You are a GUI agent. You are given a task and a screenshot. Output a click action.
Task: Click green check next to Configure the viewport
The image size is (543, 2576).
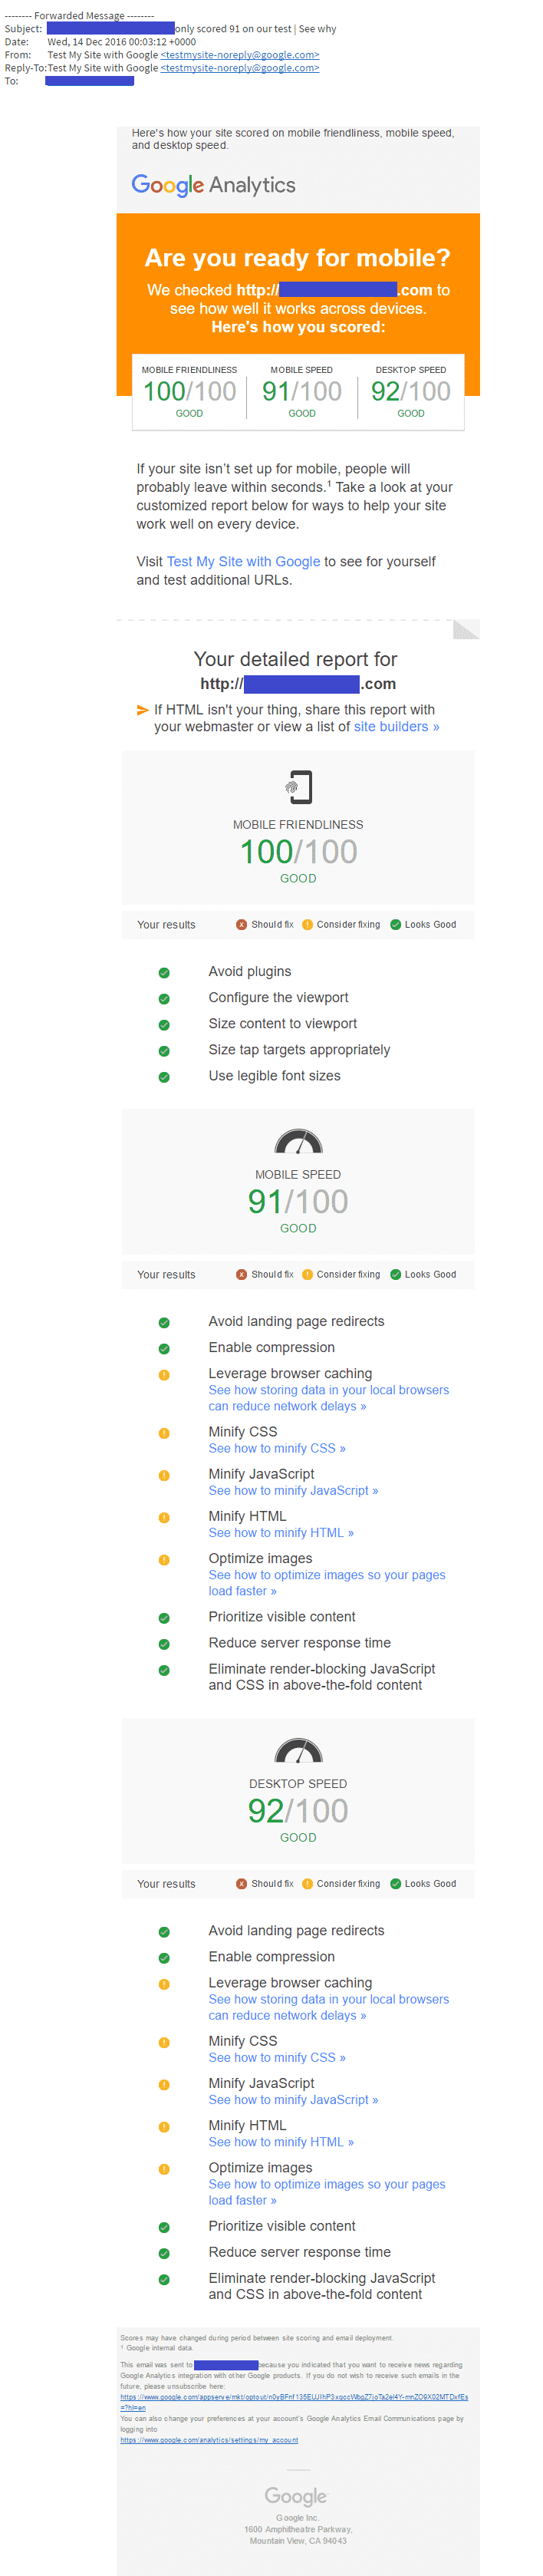point(164,998)
